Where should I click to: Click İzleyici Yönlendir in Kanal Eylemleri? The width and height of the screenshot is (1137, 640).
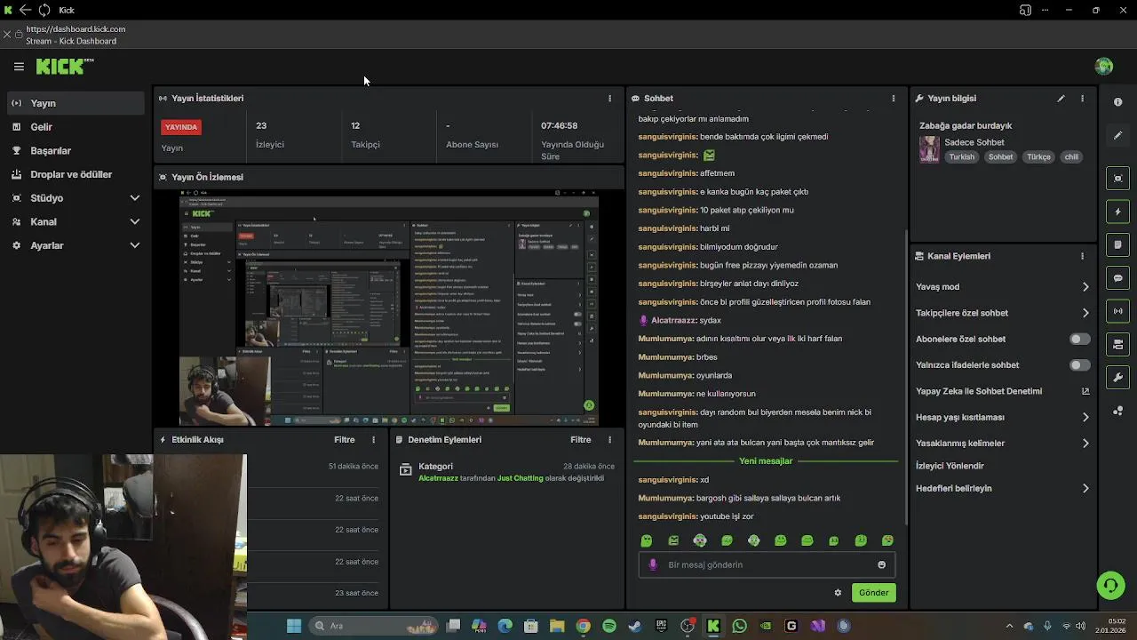[950, 466]
